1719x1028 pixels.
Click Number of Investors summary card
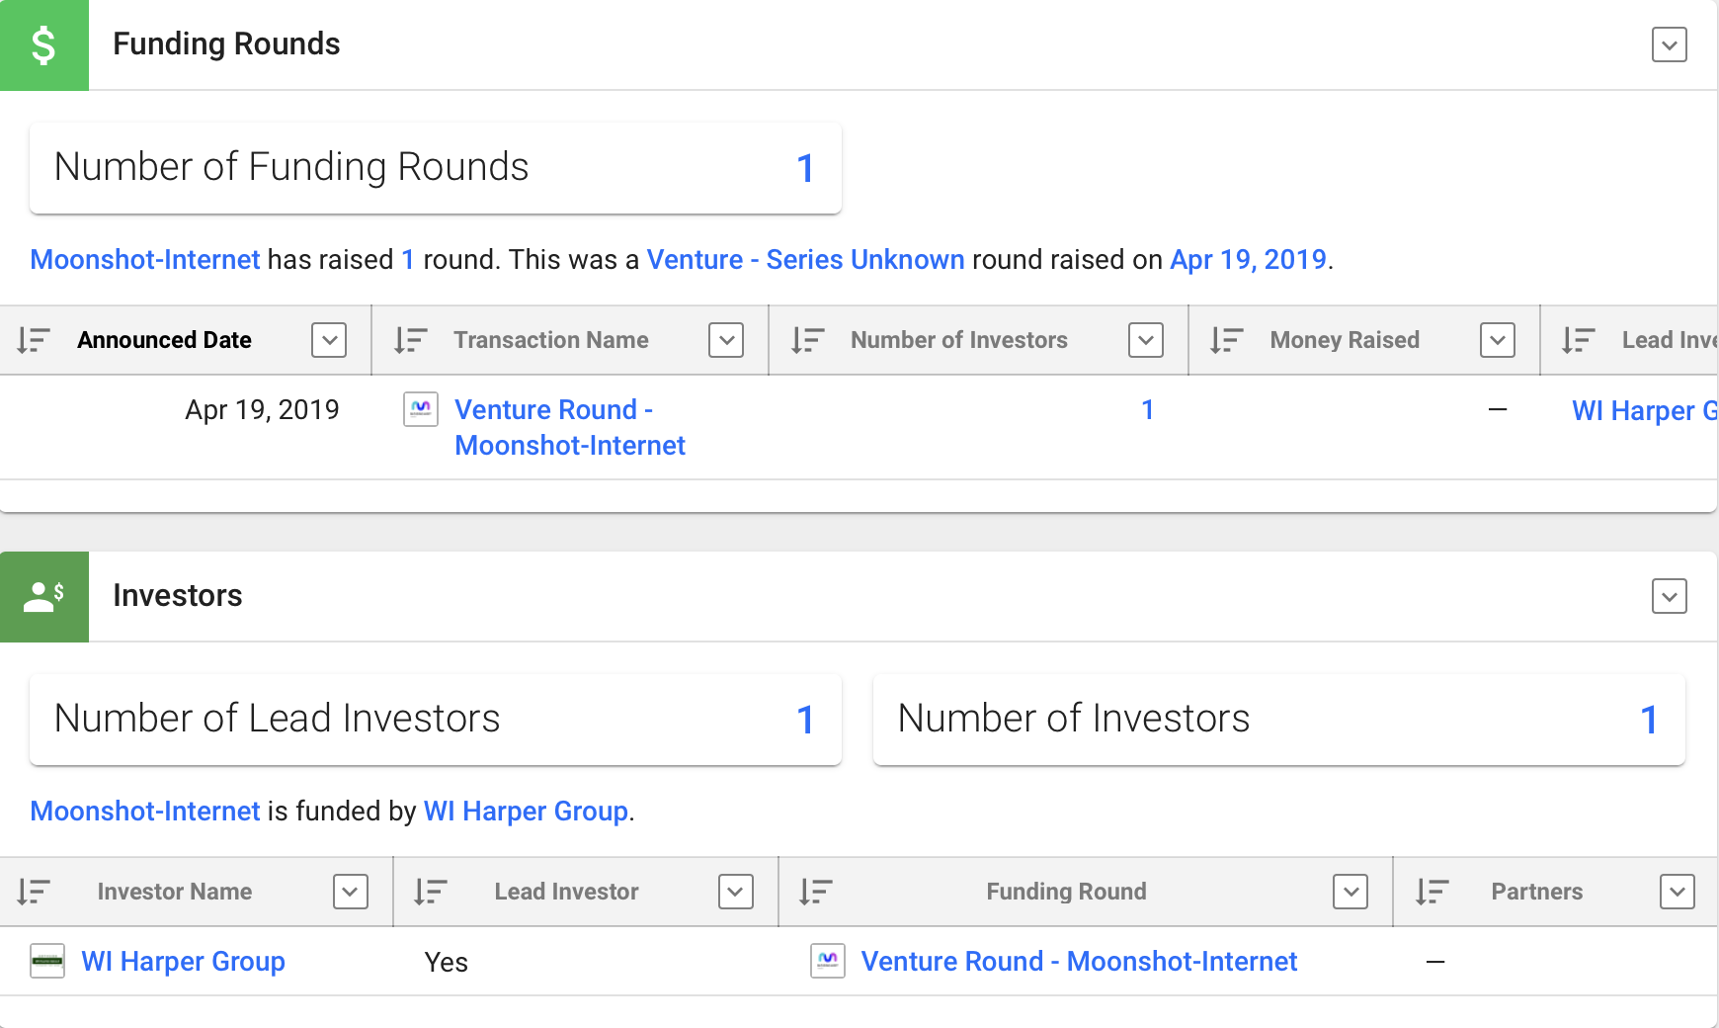coord(1279,720)
